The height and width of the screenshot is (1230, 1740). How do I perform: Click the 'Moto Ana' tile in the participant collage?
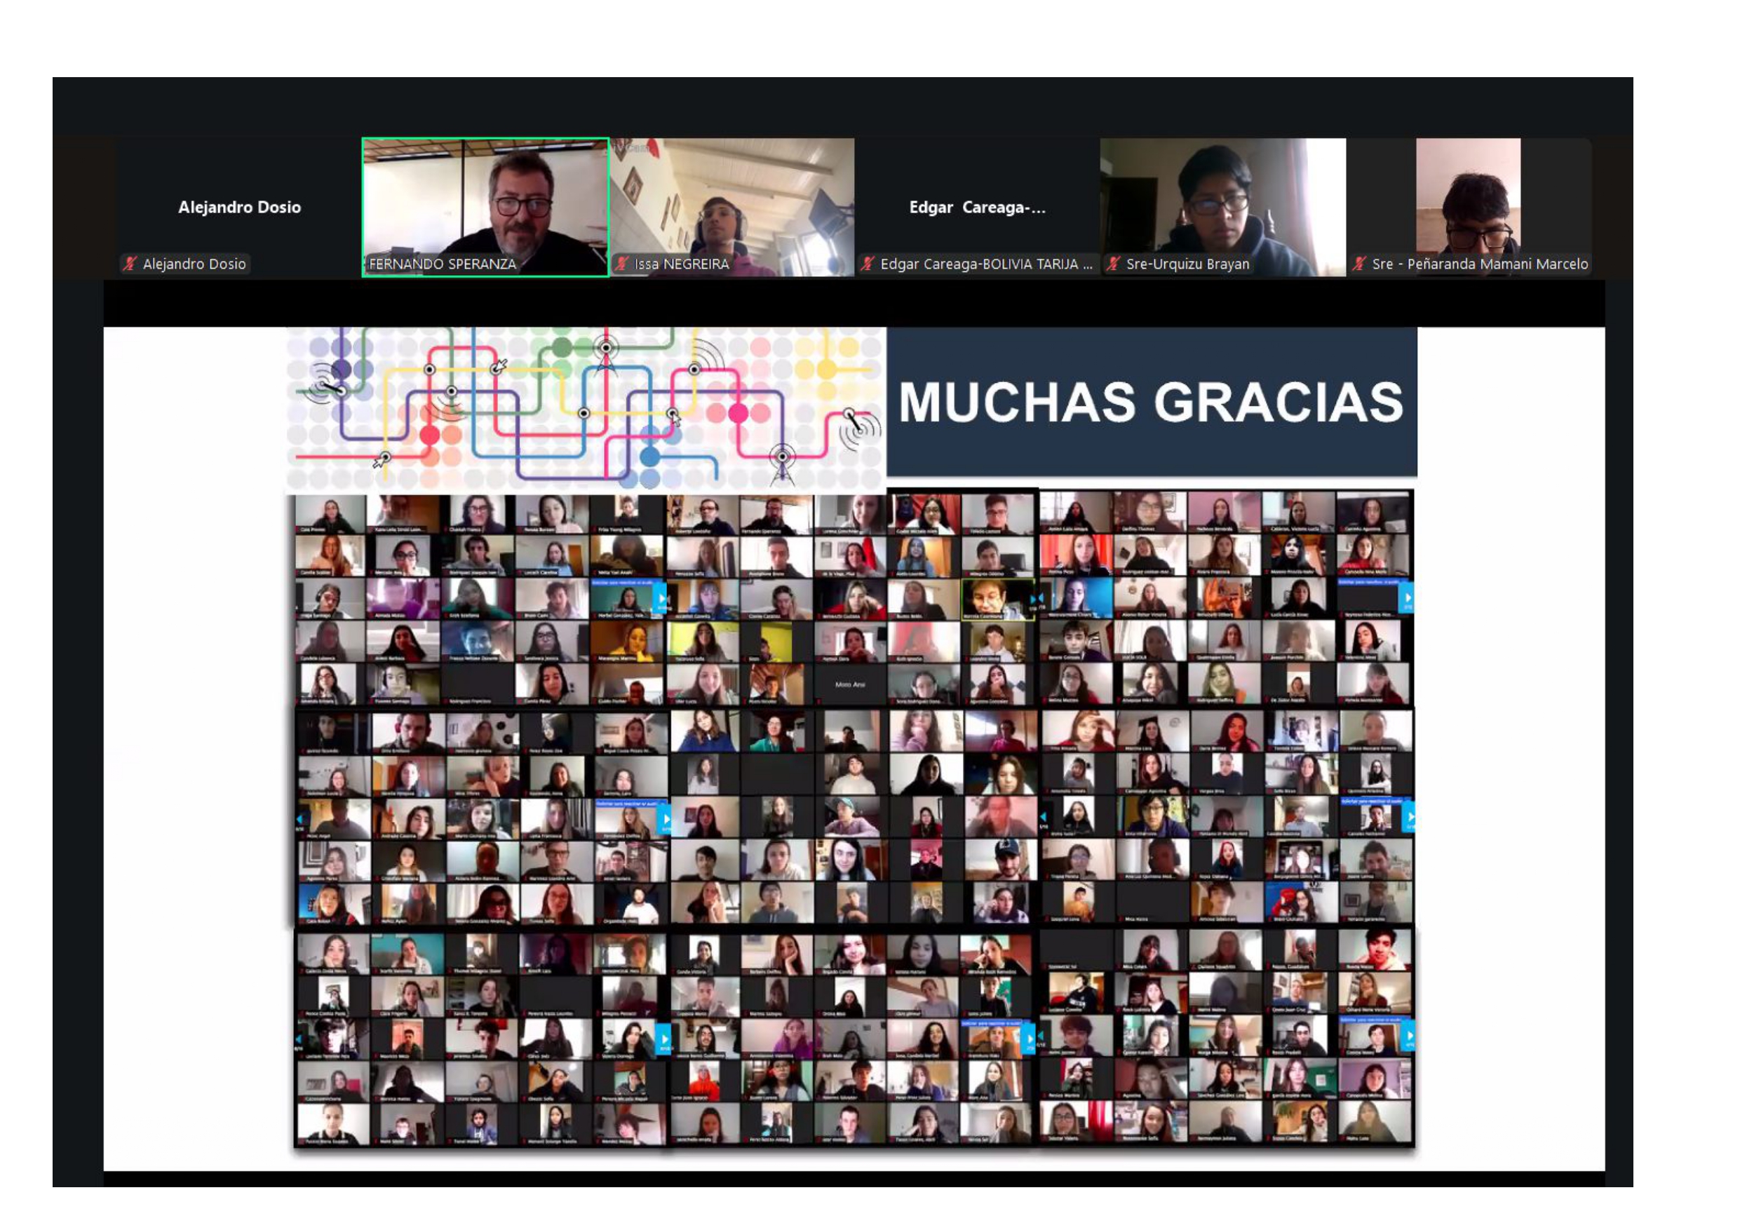coord(849,684)
